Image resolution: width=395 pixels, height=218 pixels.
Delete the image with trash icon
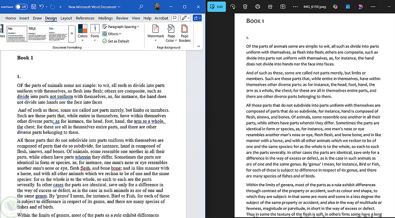tap(245, 7)
